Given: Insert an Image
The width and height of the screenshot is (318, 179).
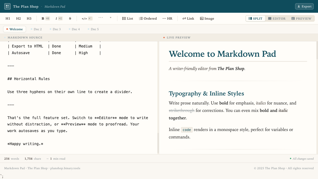Looking at the screenshot, I should point(207,19).
